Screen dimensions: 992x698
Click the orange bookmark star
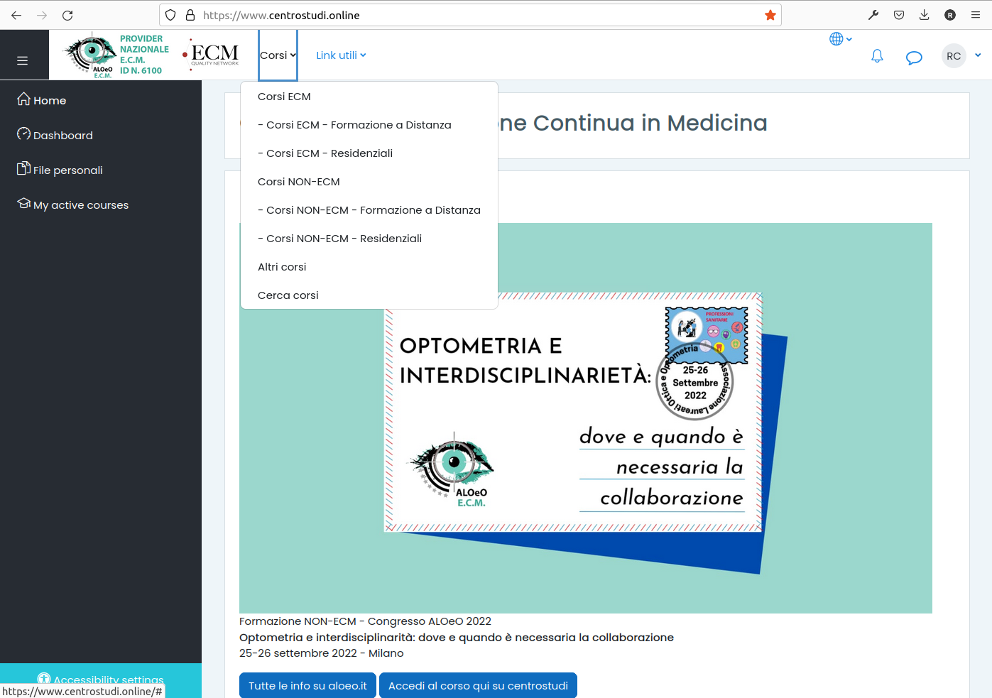pyautogui.click(x=770, y=15)
